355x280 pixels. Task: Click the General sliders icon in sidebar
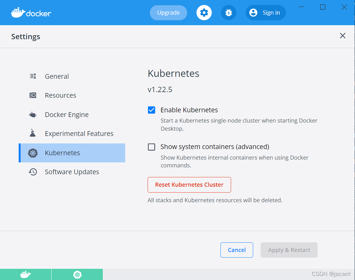click(33, 76)
